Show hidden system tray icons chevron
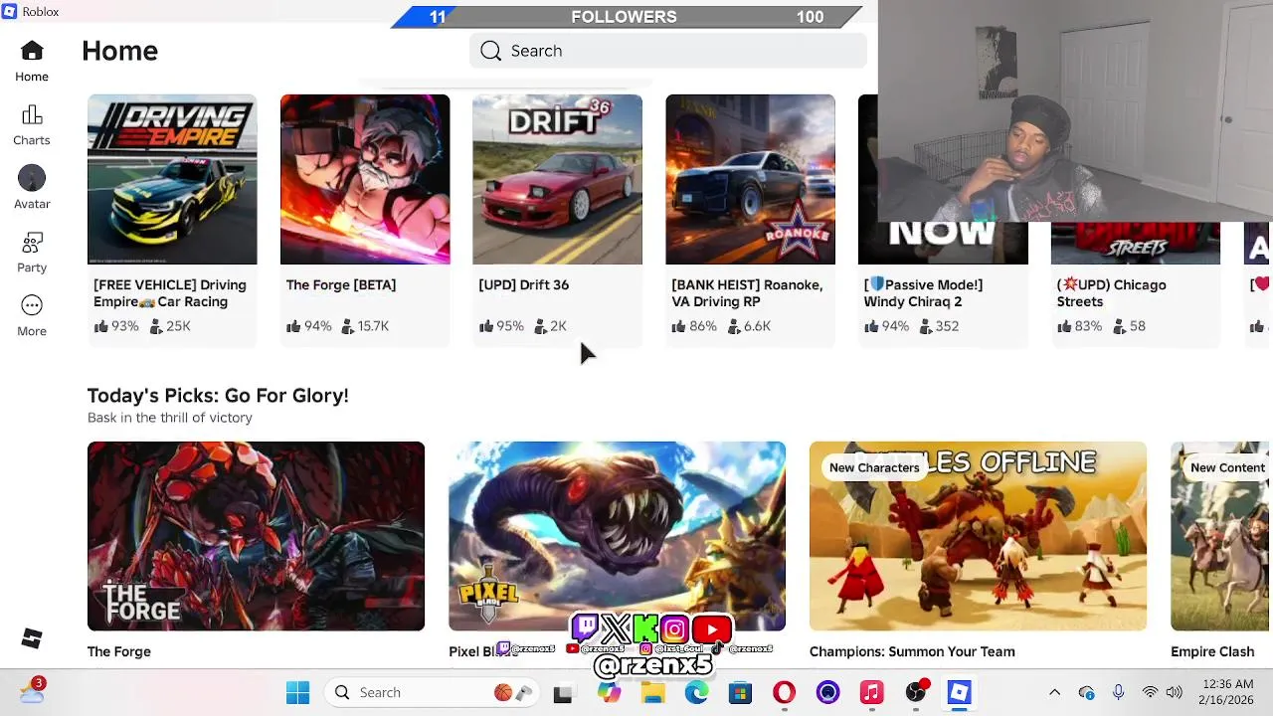1273x716 pixels. (1054, 692)
